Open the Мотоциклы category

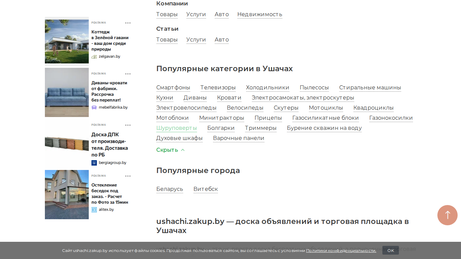326,108
